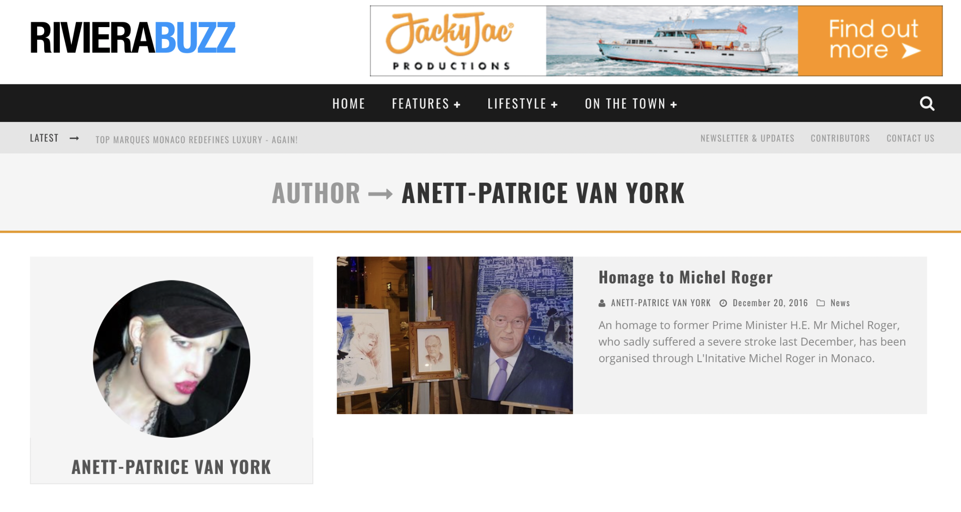The image size is (961, 512).
Task: Click the arrow icon after LATEST
Action: (x=74, y=138)
